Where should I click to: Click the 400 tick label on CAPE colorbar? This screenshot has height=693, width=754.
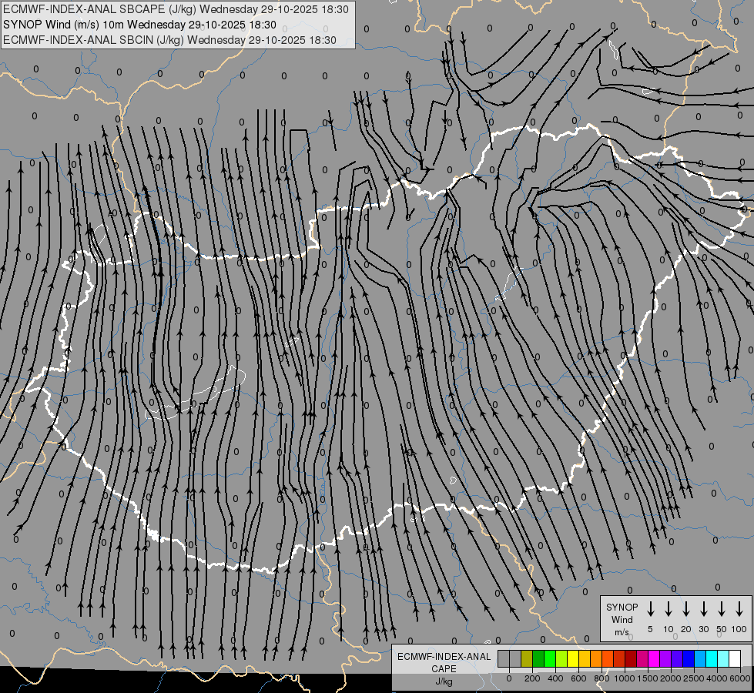coord(555,678)
